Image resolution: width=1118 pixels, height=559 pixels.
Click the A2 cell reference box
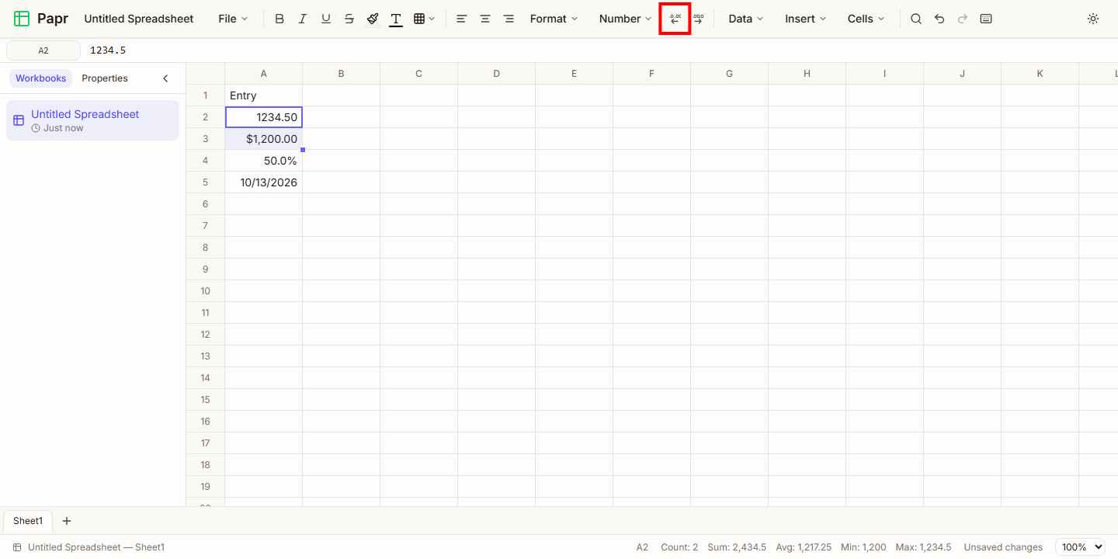click(x=43, y=50)
